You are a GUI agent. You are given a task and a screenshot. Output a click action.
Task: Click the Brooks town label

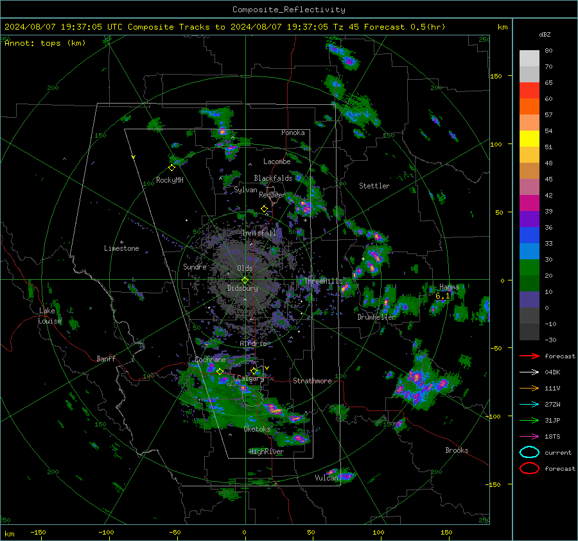coord(457,450)
